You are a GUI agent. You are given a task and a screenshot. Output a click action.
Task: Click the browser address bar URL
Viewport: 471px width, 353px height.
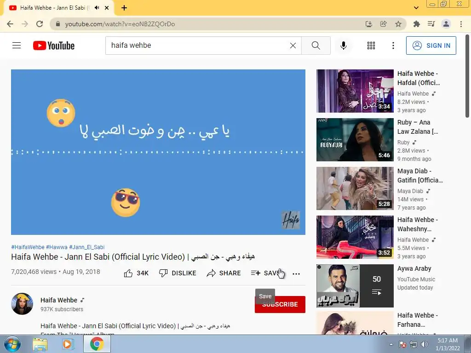click(x=120, y=24)
